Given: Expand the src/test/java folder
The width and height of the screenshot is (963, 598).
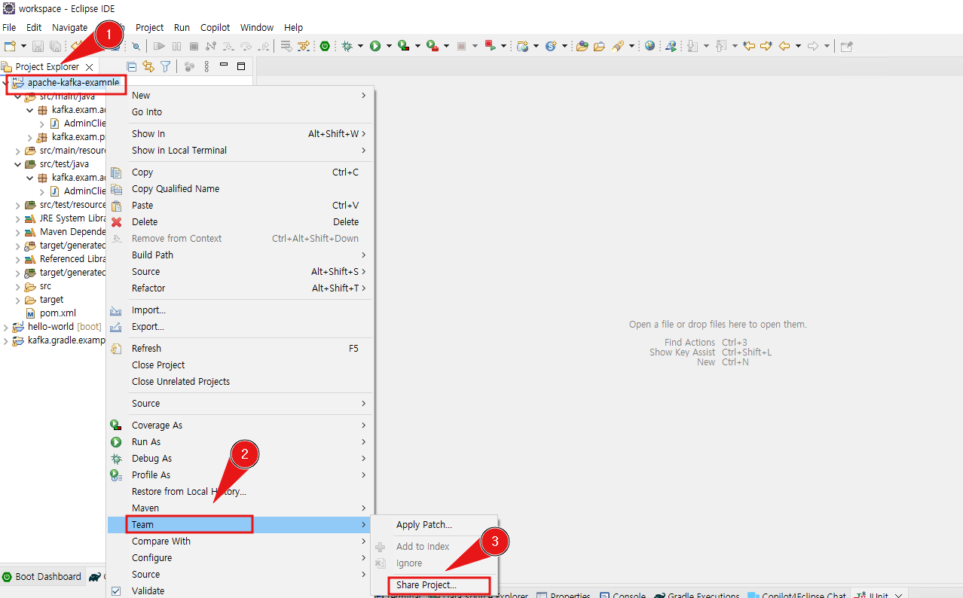Looking at the screenshot, I should click(18, 164).
